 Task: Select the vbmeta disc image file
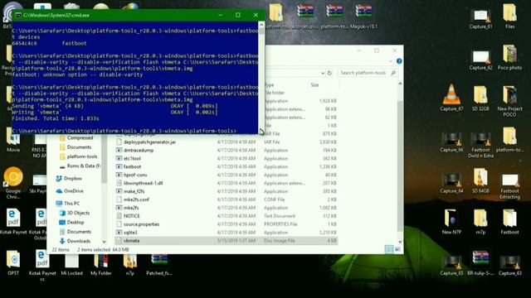[x=227, y=241]
